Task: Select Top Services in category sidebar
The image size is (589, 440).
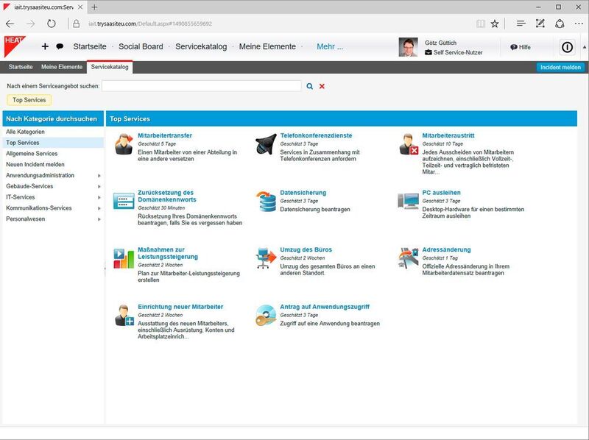Action: [x=52, y=143]
